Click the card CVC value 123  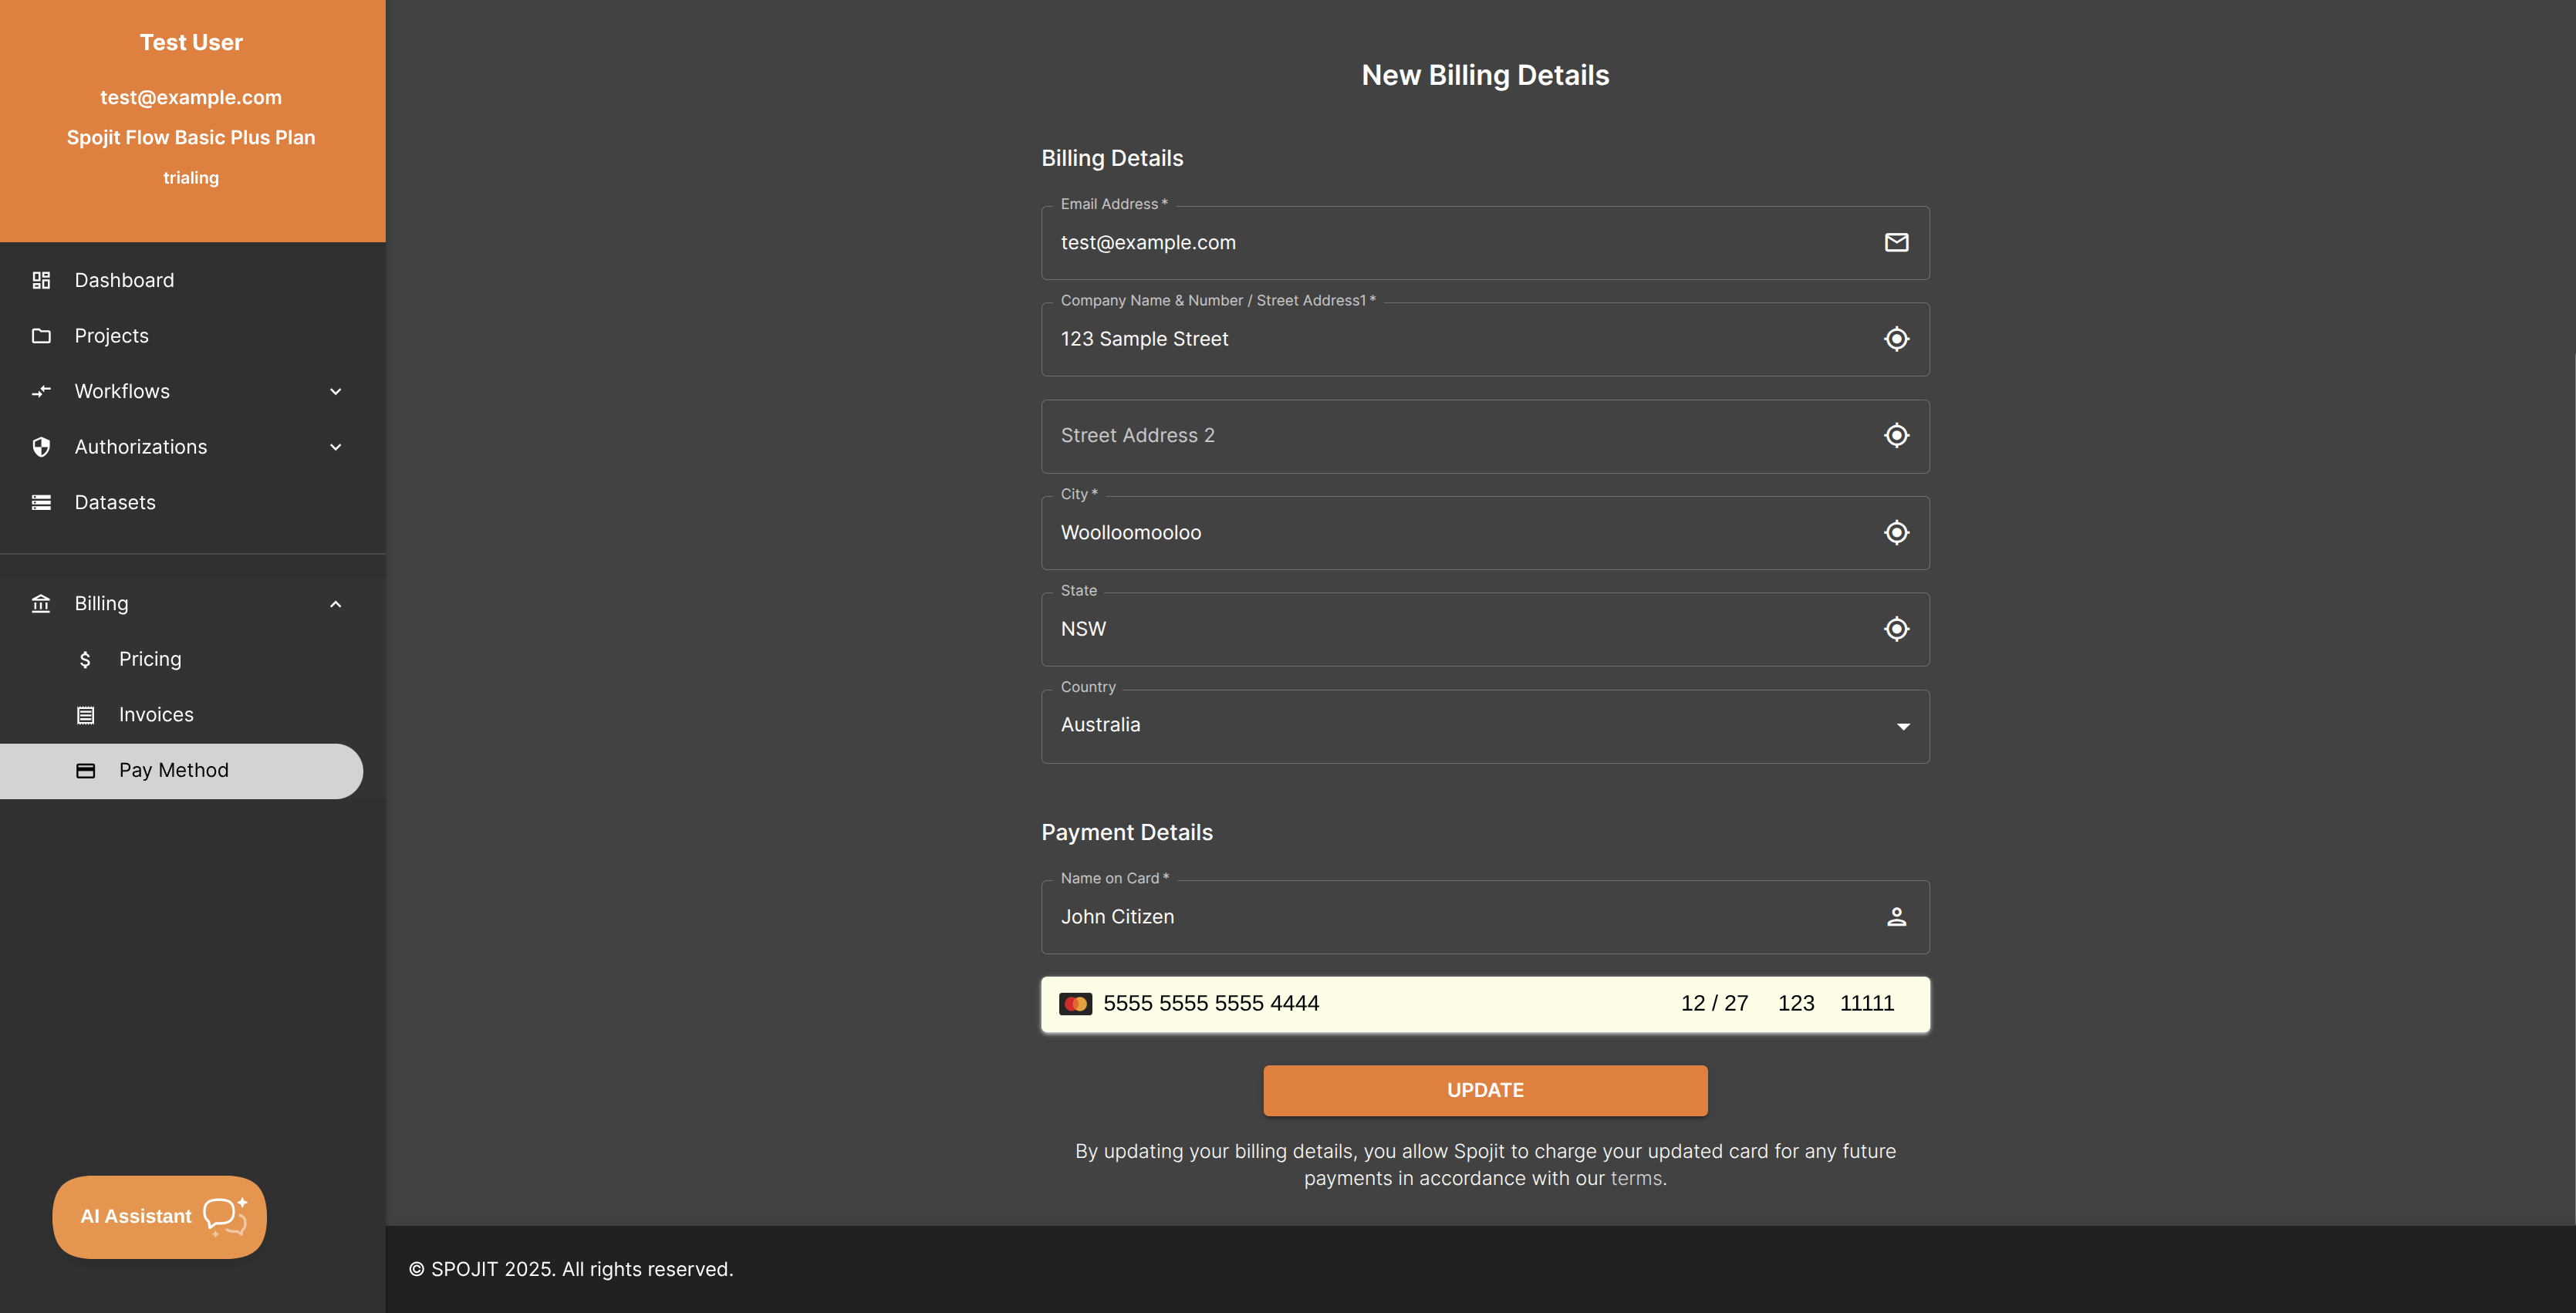pyautogui.click(x=1796, y=1003)
